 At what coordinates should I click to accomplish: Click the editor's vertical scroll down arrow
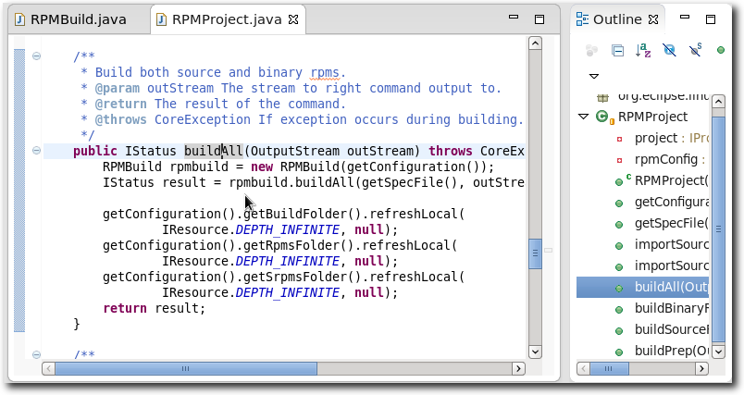(534, 351)
